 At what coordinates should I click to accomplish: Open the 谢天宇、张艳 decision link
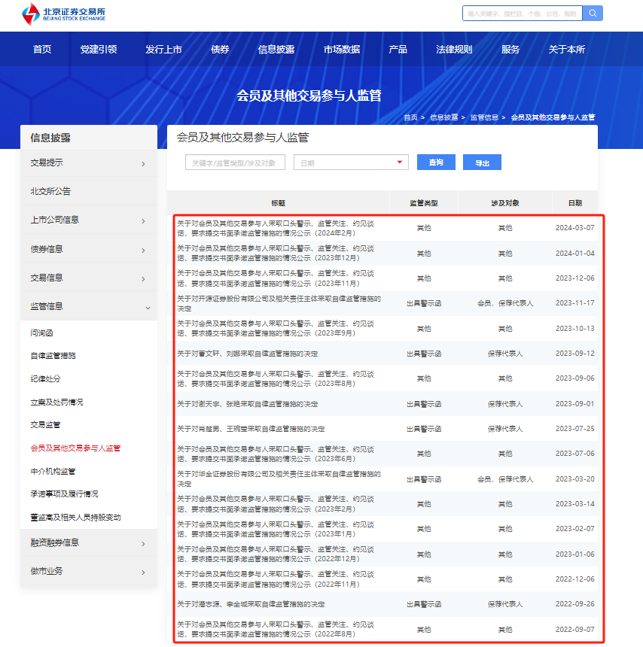click(x=248, y=404)
